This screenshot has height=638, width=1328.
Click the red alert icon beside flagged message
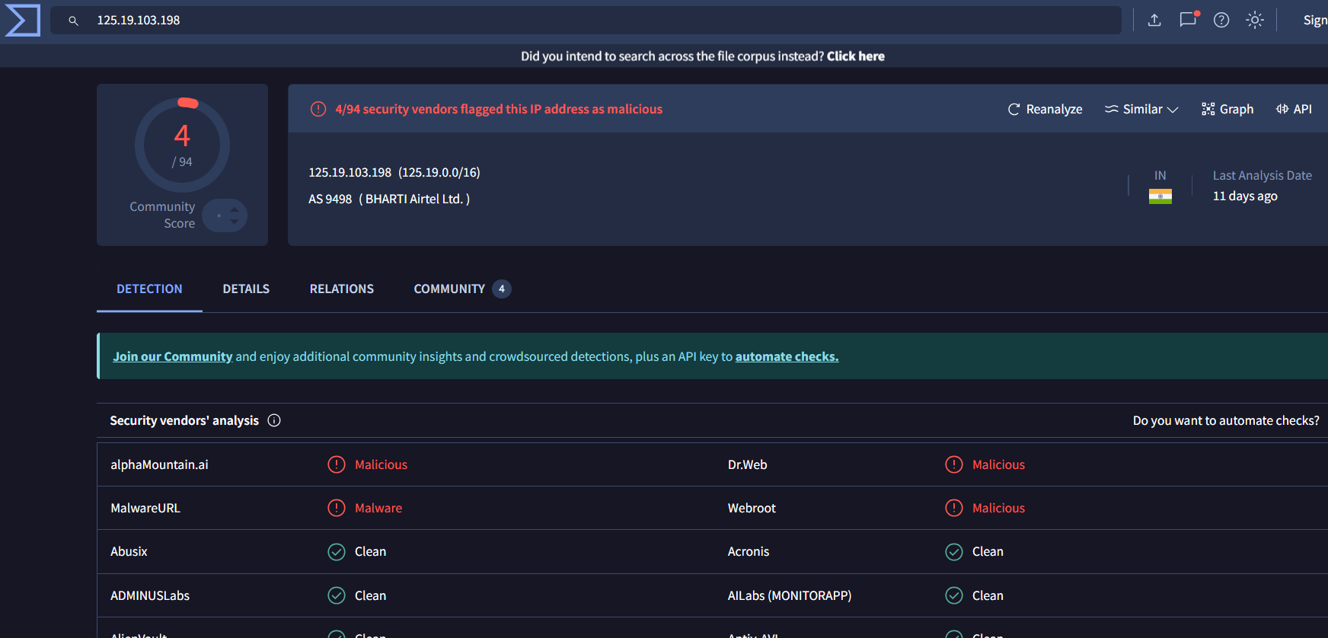[x=318, y=109]
